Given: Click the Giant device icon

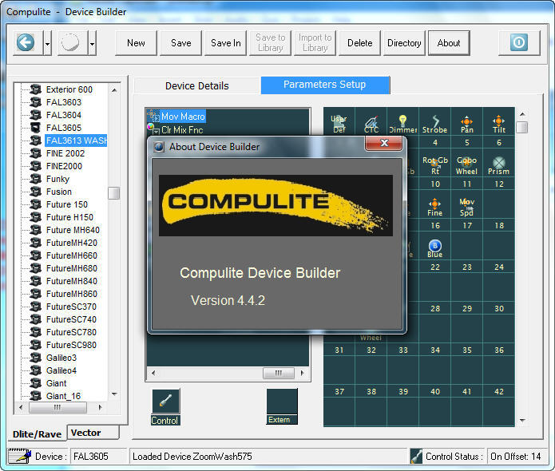Looking at the screenshot, I should (35, 383).
